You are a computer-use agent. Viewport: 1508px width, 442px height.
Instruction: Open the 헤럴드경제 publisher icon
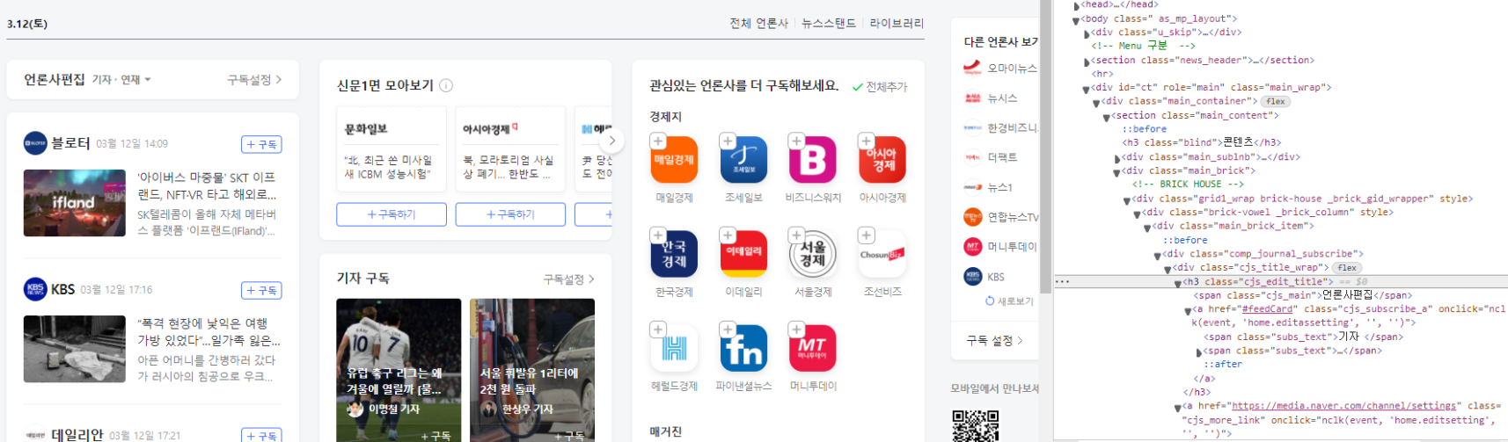click(675, 348)
